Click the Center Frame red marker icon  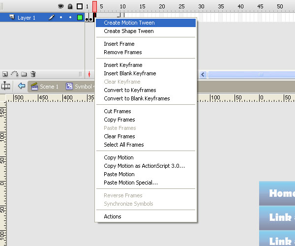(89, 74)
